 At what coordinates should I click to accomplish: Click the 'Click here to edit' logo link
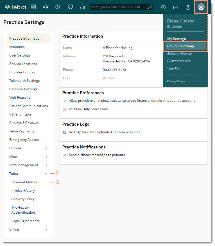pyautogui.click(x=127, y=132)
